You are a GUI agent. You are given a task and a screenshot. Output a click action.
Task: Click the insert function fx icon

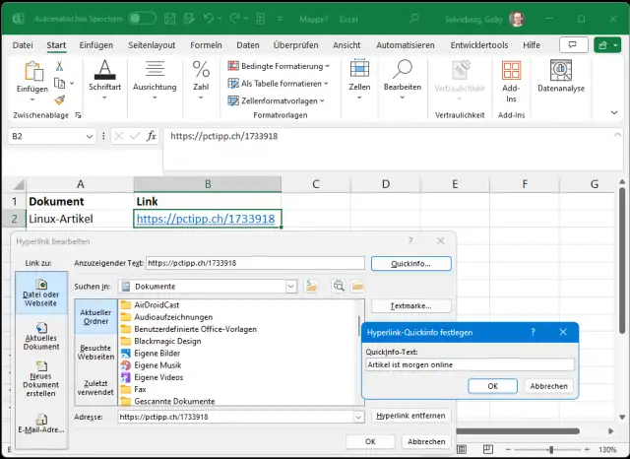click(x=152, y=136)
